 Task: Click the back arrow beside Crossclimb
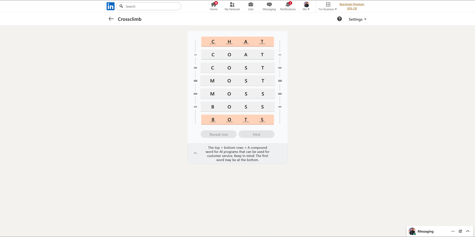111,19
